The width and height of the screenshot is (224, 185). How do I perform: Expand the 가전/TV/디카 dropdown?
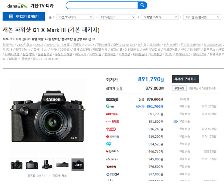tap(75, 17)
